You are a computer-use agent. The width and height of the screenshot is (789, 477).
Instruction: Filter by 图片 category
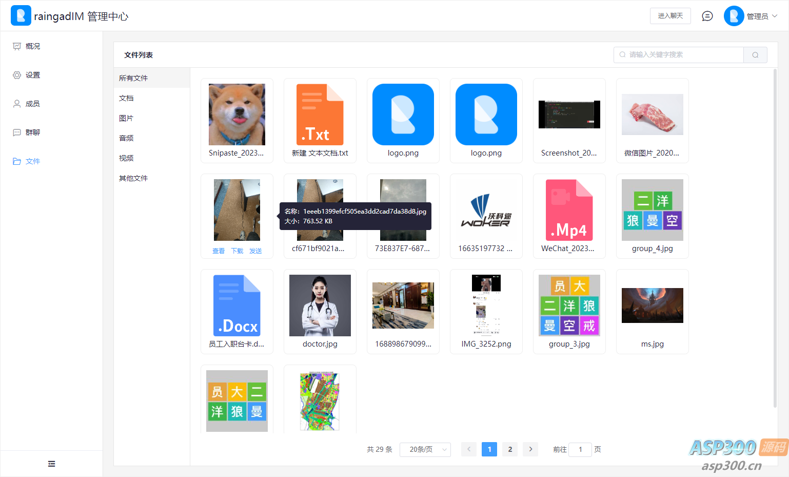click(152, 118)
